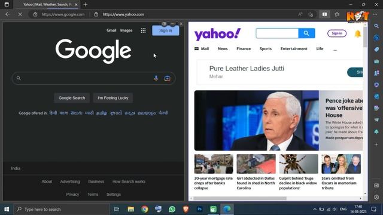Open Google search by image camera
The width and height of the screenshot is (383, 215).
click(168, 78)
